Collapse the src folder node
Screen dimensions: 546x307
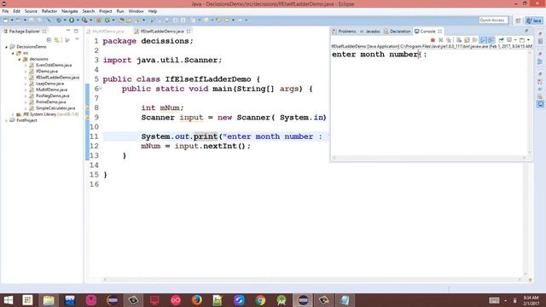tap(13, 53)
